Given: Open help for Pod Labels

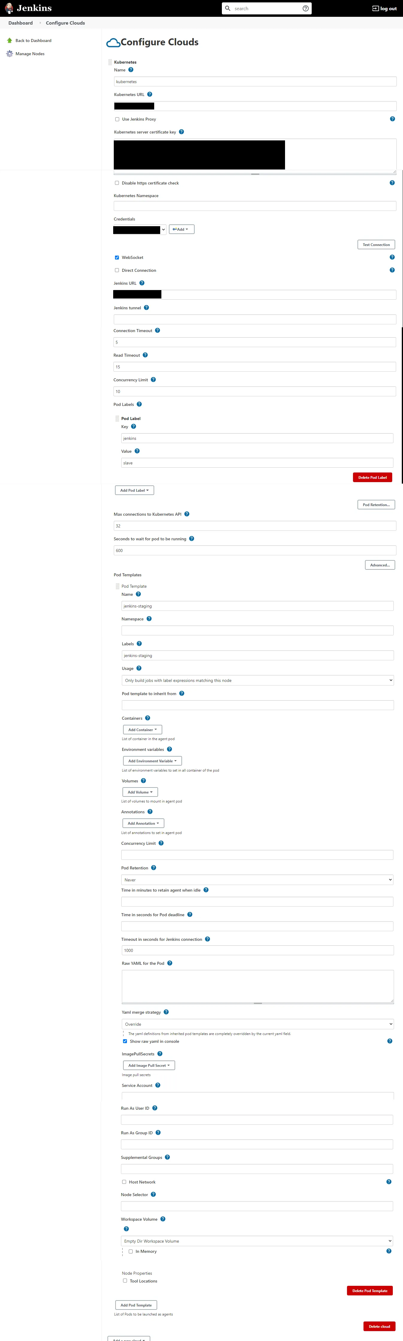Looking at the screenshot, I should (139, 404).
